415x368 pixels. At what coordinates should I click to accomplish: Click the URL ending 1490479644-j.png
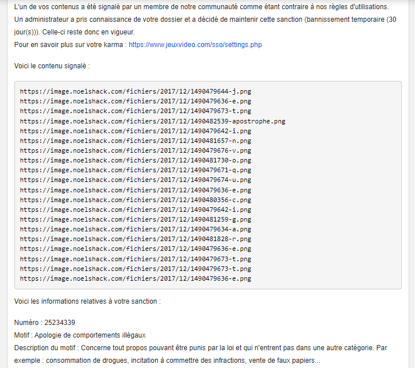pyautogui.click(x=136, y=91)
